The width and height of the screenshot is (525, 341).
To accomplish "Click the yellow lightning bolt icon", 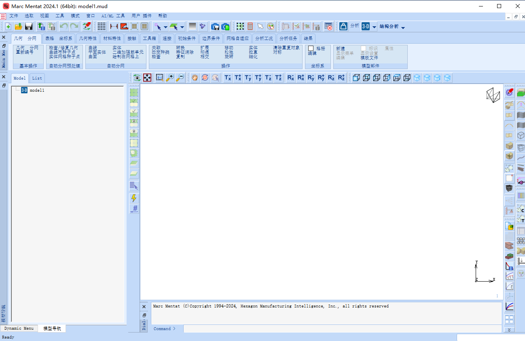I will pos(134,198).
